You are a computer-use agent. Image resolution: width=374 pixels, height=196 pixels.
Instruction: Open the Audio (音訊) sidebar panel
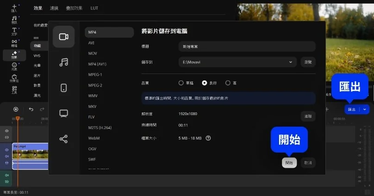[14, 20]
